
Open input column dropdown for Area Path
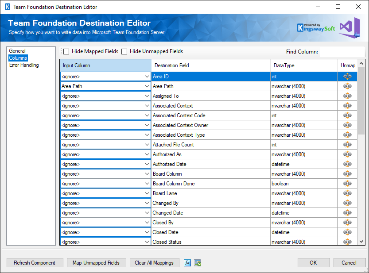click(x=147, y=86)
